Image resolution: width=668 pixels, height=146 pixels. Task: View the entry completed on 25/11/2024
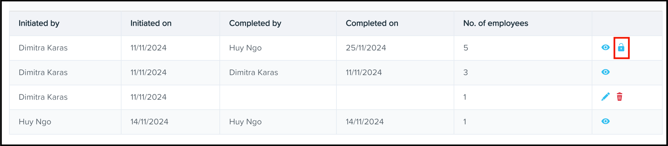point(605,47)
